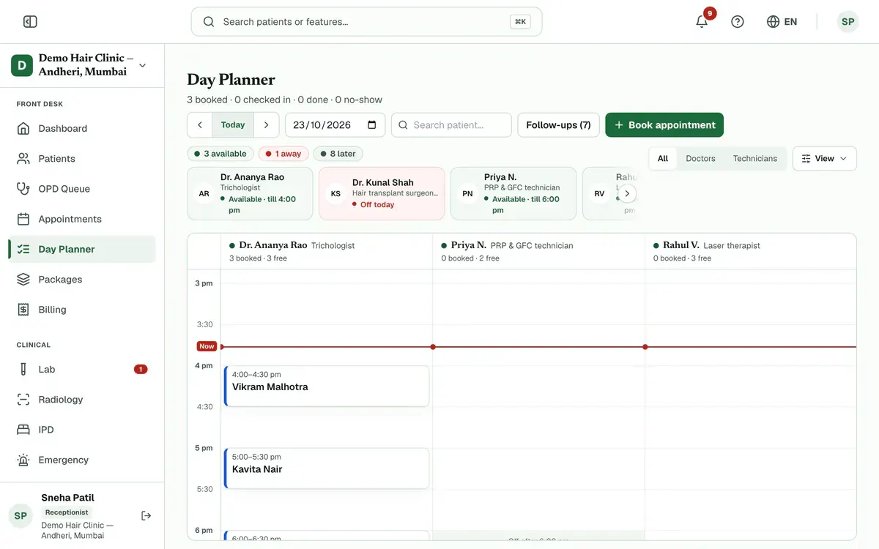The height and width of the screenshot is (549, 879).
Task: Open Patients in the sidebar
Action: pyautogui.click(x=82, y=159)
